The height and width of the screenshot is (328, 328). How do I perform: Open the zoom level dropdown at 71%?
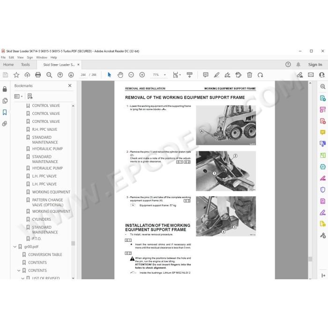pyautogui.click(x=165, y=75)
